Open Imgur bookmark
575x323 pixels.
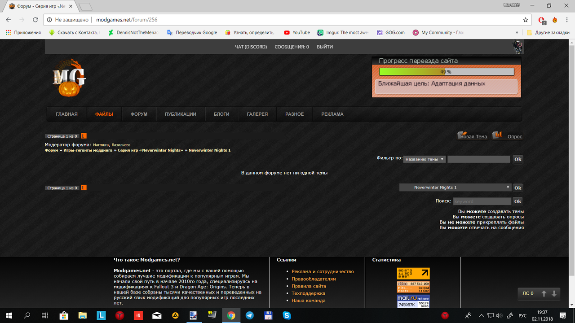[343, 32]
